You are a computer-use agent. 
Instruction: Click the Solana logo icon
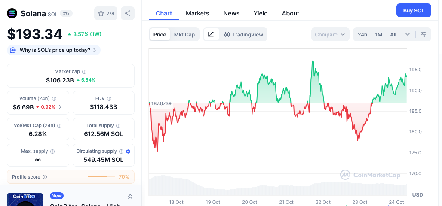point(12,13)
